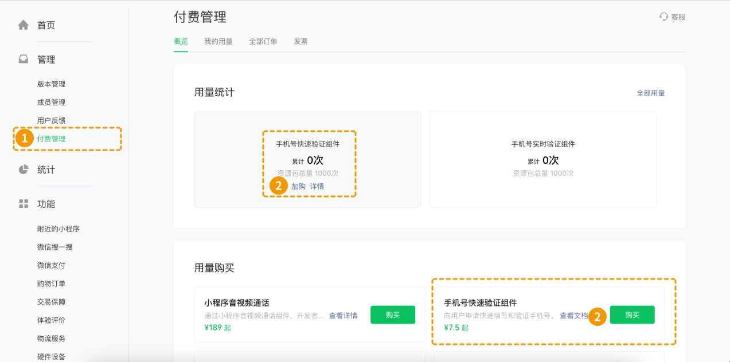Screen dimensions: 730x362
Task: Open the 全部订单 tab
Action: (x=263, y=42)
